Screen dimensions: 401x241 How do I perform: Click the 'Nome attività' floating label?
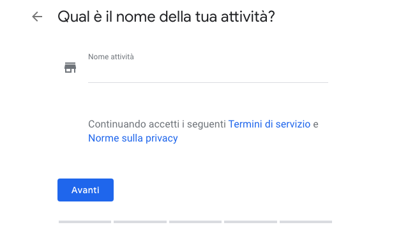[110, 57]
